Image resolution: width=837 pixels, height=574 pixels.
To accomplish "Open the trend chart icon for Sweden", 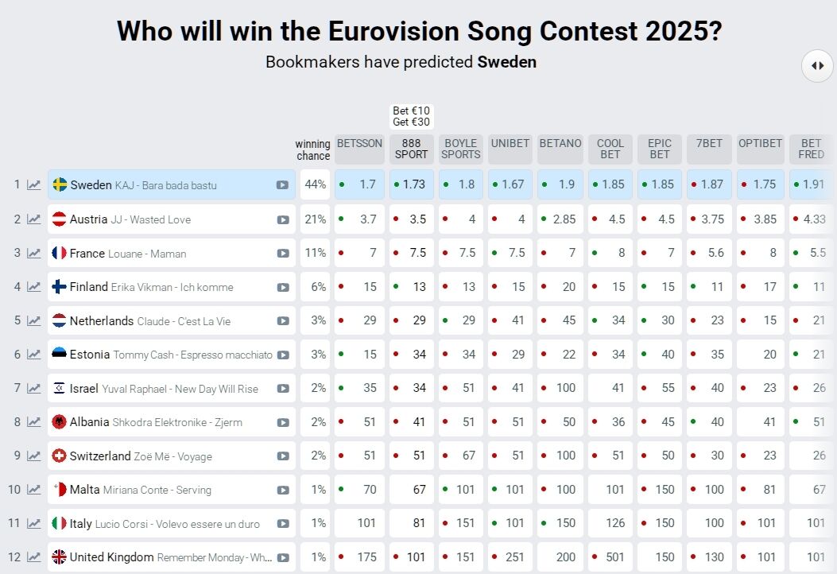I will click(x=33, y=184).
